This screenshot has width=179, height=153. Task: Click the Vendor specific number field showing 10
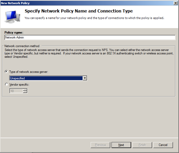[x=16, y=91]
